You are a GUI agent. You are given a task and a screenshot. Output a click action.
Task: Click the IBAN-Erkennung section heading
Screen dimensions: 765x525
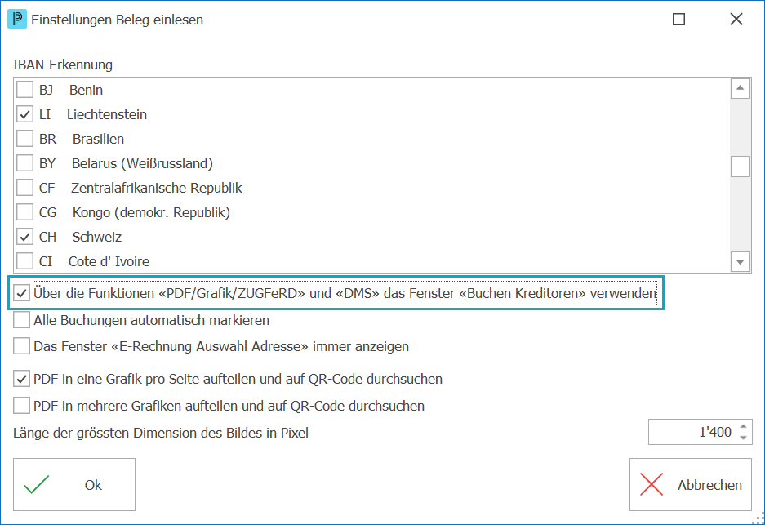pos(63,65)
